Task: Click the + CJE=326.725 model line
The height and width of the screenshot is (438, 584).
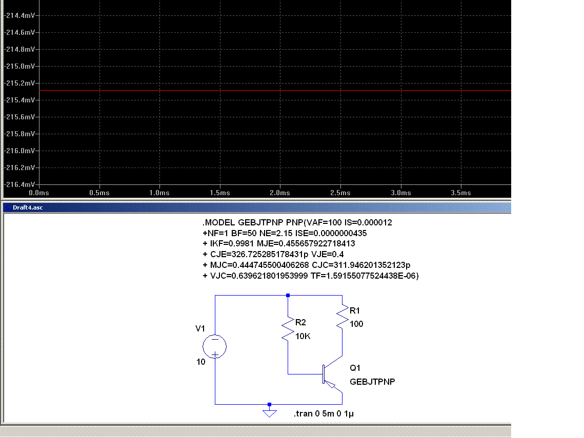Action: click(x=273, y=255)
